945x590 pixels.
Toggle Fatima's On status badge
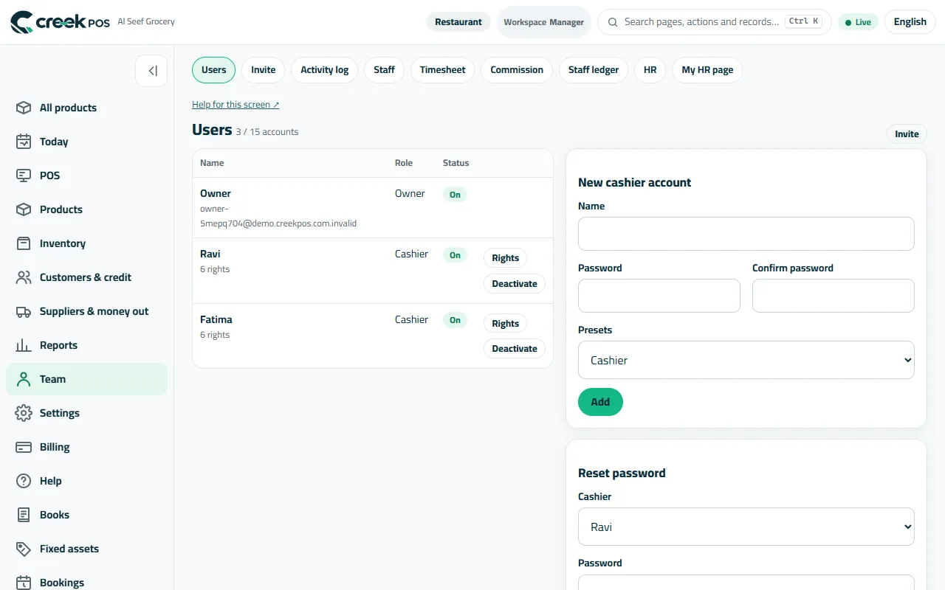click(455, 320)
